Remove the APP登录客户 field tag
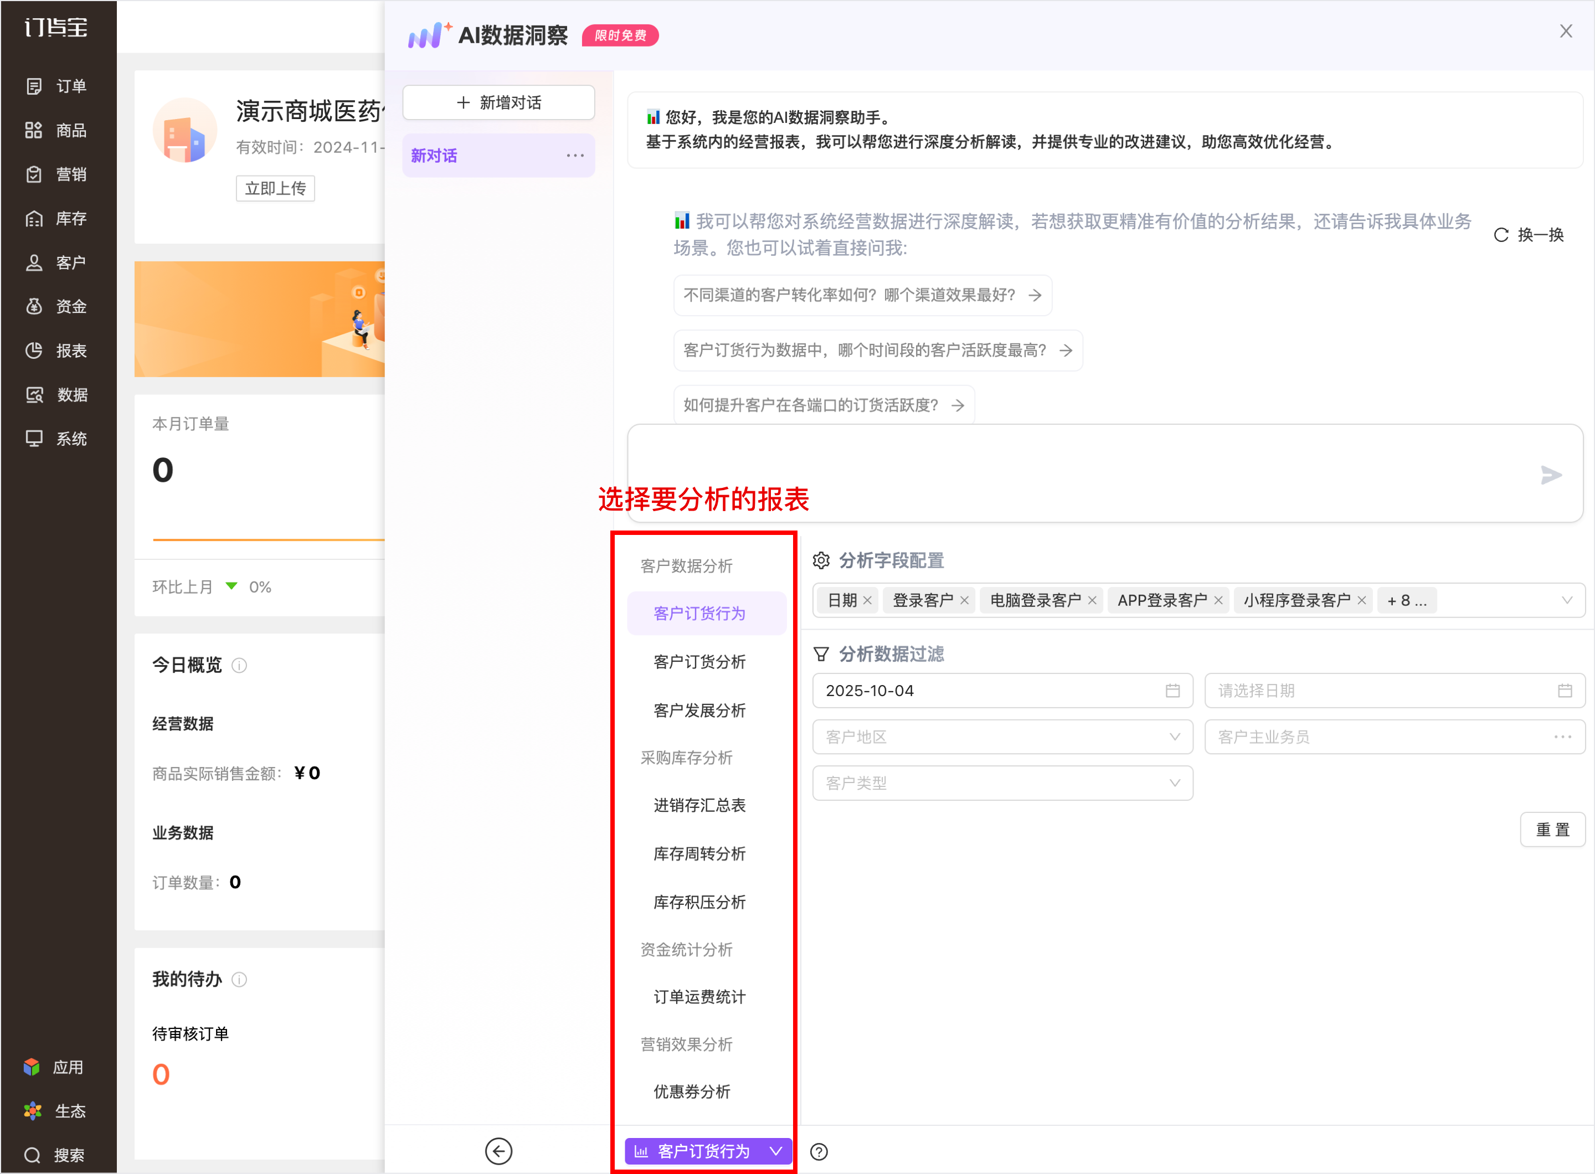 (x=1218, y=600)
